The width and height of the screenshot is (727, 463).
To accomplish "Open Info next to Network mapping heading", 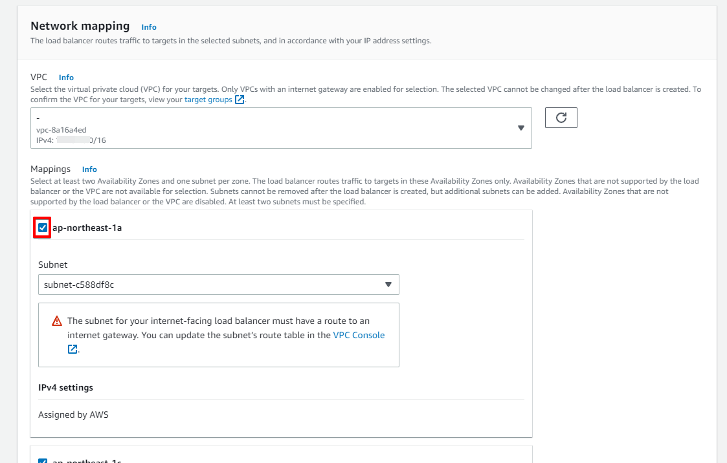I will pos(149,27).
